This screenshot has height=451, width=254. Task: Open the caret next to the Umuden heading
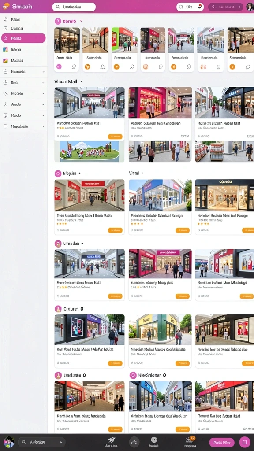[82, 244]
